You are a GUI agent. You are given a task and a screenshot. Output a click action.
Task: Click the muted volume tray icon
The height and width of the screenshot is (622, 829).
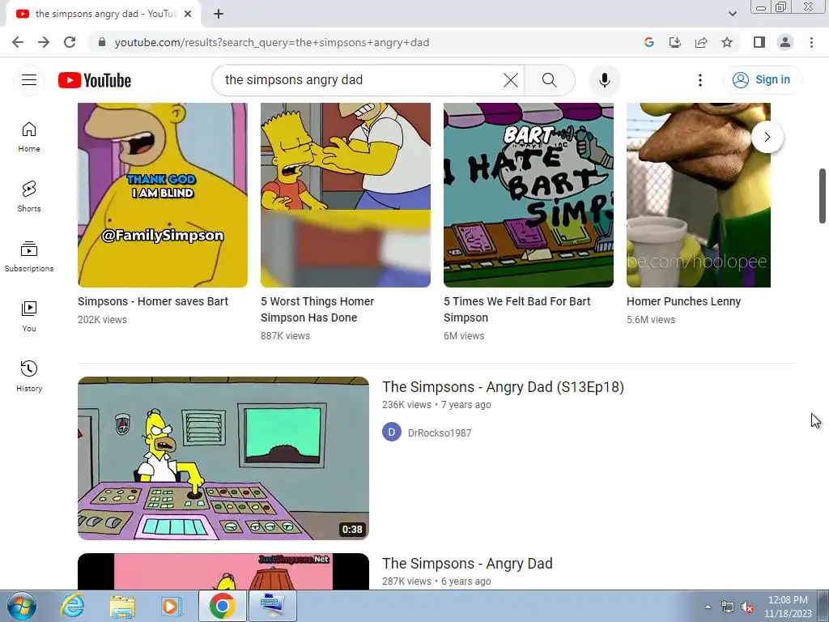747,607
